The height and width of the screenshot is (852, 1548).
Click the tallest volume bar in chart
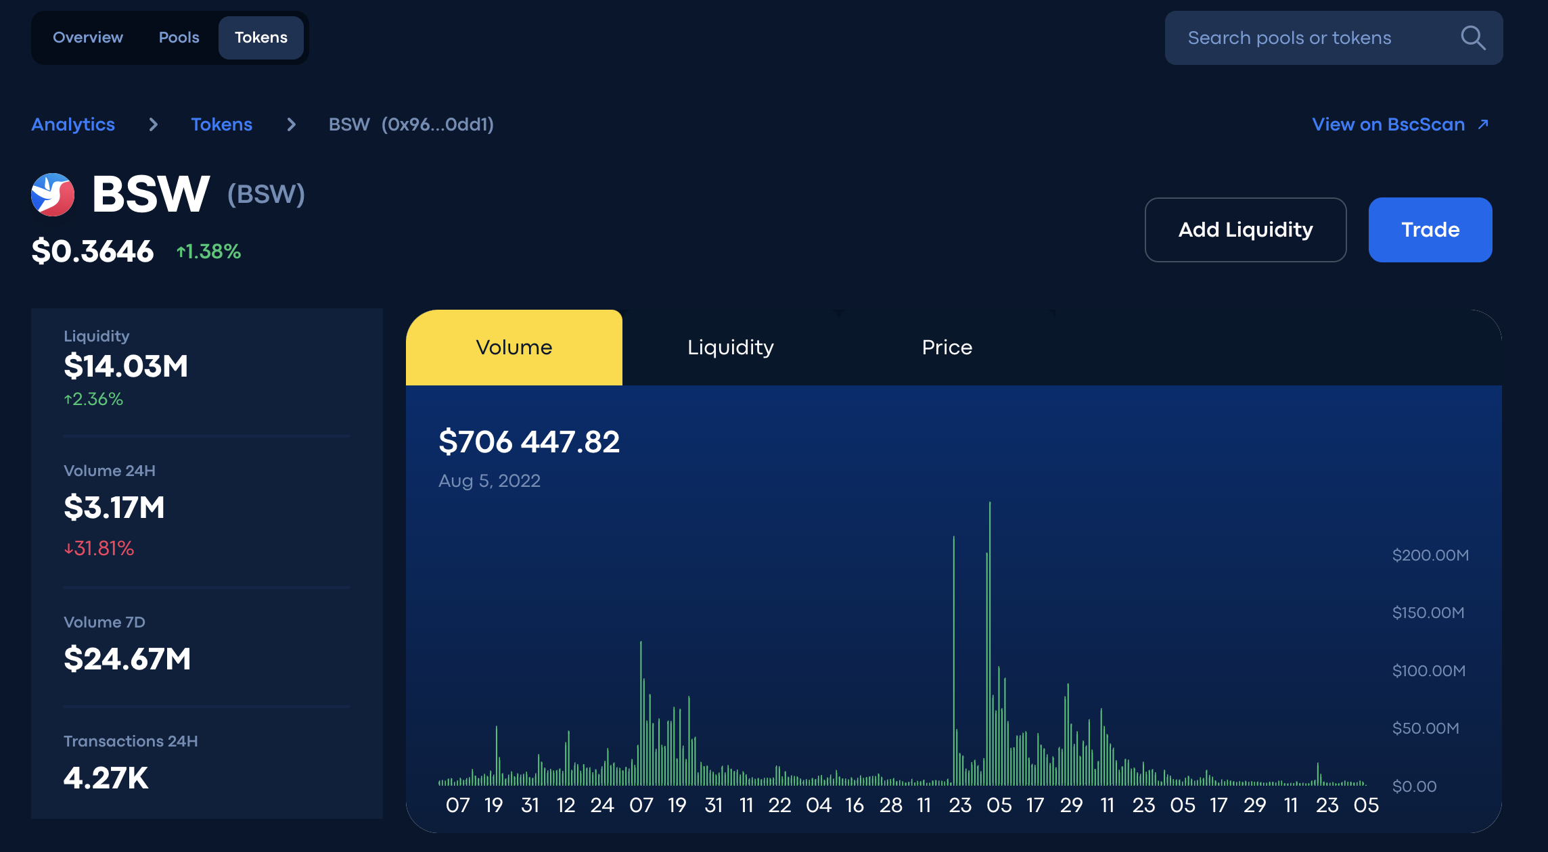990,642
